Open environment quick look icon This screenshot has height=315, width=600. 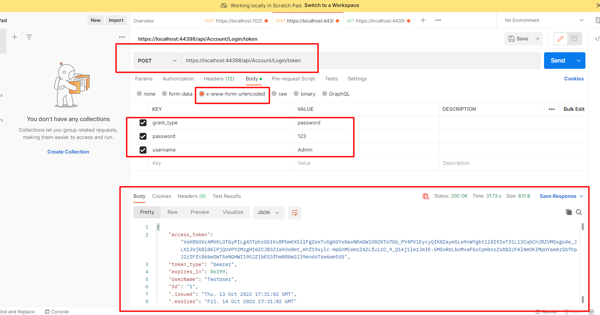point(597,21)
